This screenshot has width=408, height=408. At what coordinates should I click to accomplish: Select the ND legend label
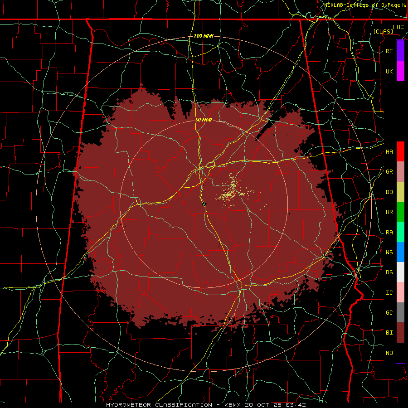(389, 353)
